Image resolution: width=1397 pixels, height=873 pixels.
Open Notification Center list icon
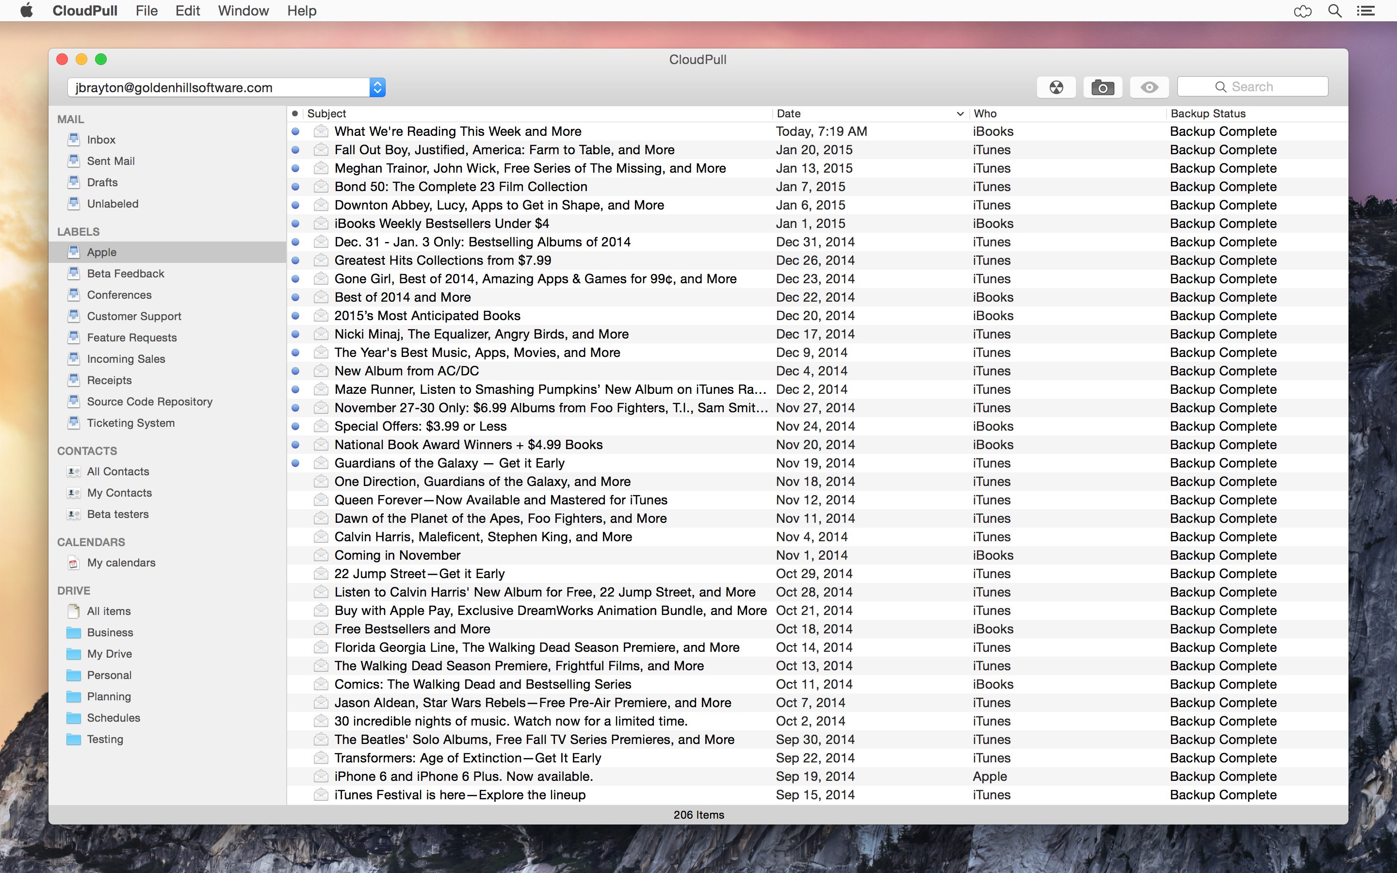click(x=1365, y=11)
